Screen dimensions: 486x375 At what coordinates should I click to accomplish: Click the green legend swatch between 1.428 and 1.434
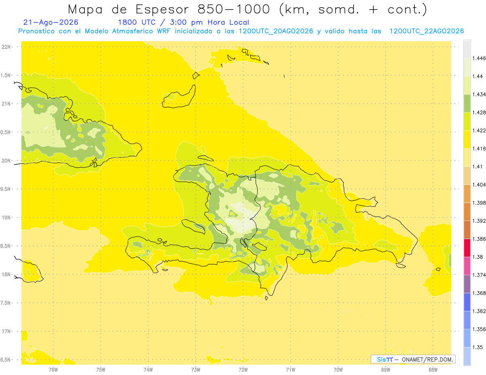tap(467, 103)
